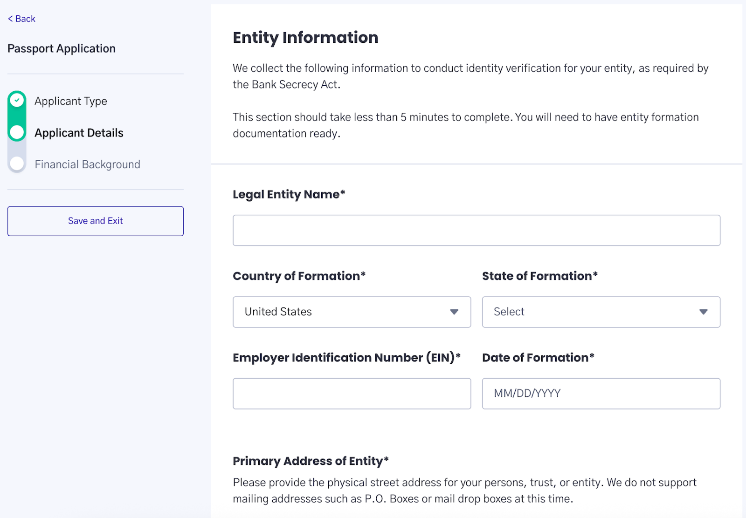Click the Entity Information heading
Image resolution: width=746 pixels, height=518 pixels.
coord(305,38)
